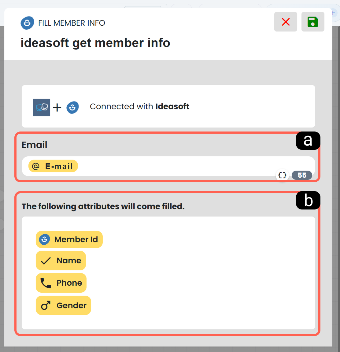The image size is (340, 352).
Task: Click the curly braces variable icon
Action: [x=282, y=175]
